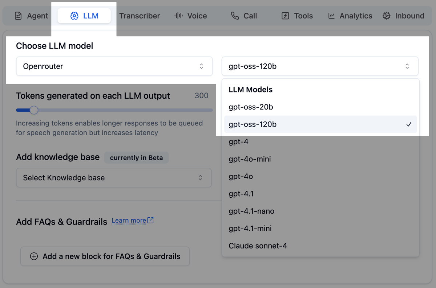Choose gpt-oss-20b from the model list

click(320, 107)
